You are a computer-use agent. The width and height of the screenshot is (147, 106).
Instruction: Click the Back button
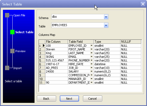46,99
